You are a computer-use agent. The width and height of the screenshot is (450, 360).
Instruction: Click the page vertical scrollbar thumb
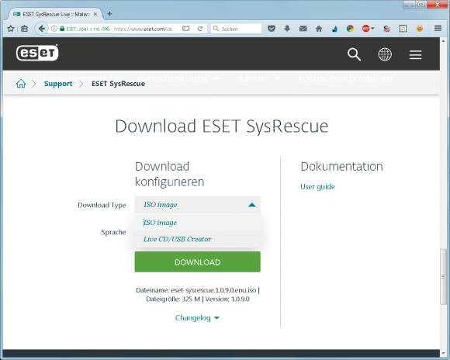443,277
